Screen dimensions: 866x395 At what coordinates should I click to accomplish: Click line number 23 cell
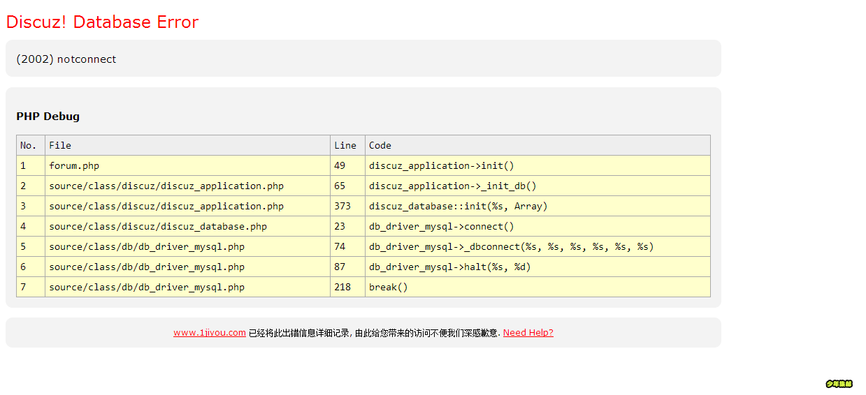(x=348, y=226)
